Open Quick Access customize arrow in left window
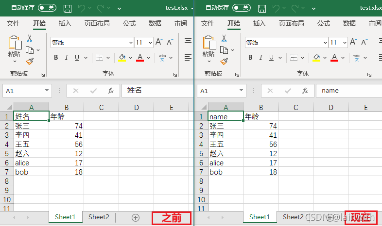The image size is (382, 226). [120, 8]
